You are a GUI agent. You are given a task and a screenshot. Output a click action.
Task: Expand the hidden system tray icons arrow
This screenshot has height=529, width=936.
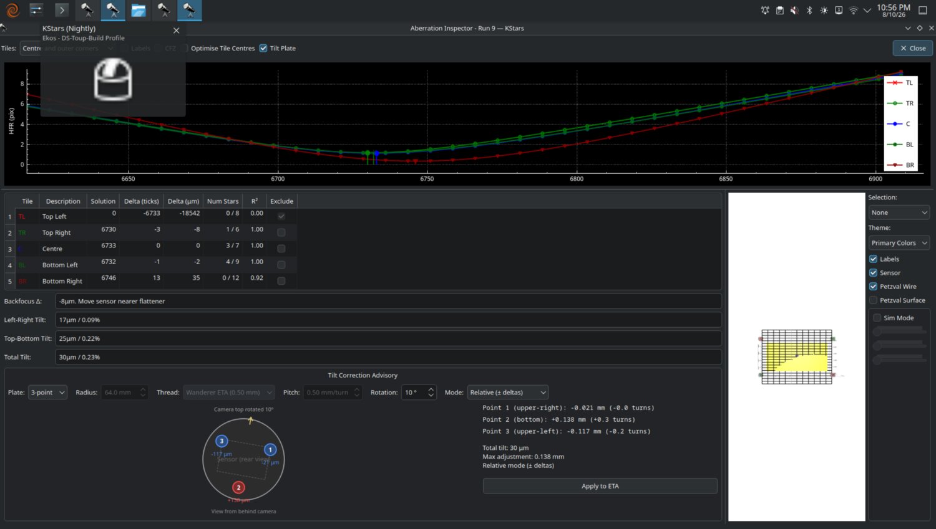867,11
